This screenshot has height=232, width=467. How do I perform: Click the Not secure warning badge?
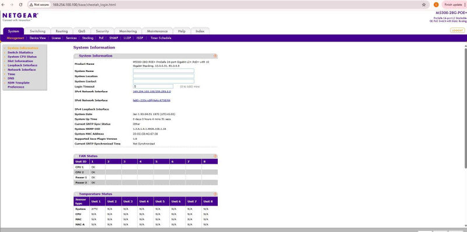pos(39,5)
